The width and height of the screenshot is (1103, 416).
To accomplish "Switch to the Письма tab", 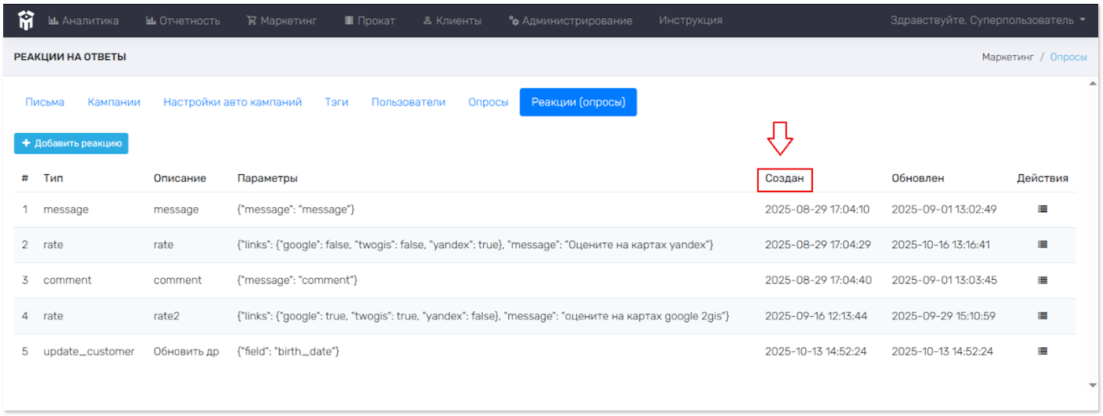I will coord(45,102).
